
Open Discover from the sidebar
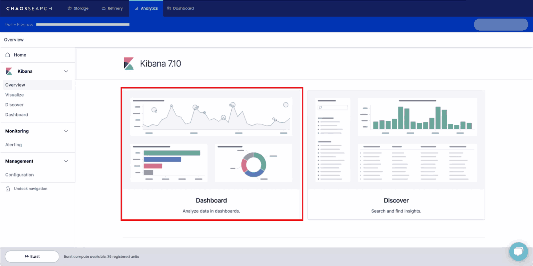[x=14, y=105]
